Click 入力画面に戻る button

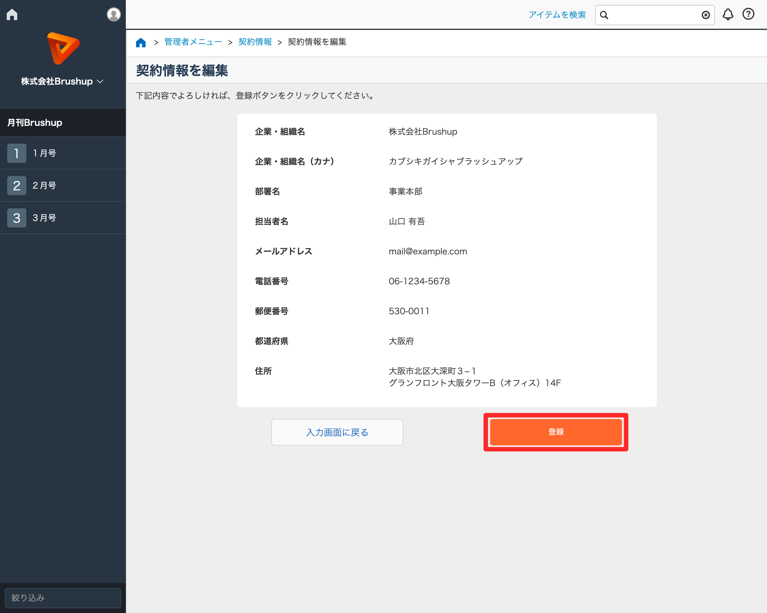[x=337, y=432]
